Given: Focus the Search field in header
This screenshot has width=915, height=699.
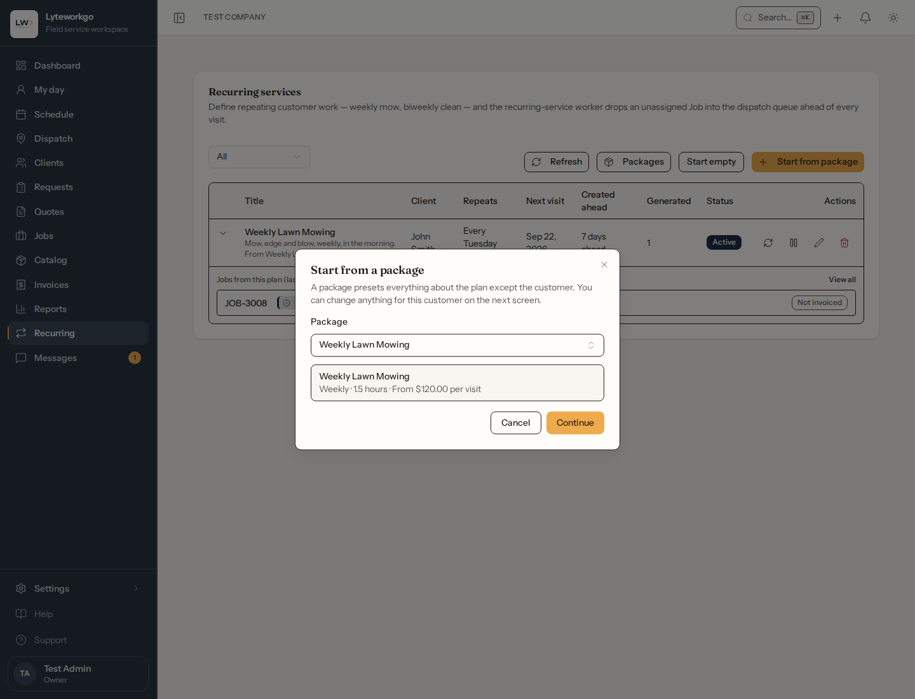Looking at the screenshot, I should pyautogui.click(x=778, y=18).
